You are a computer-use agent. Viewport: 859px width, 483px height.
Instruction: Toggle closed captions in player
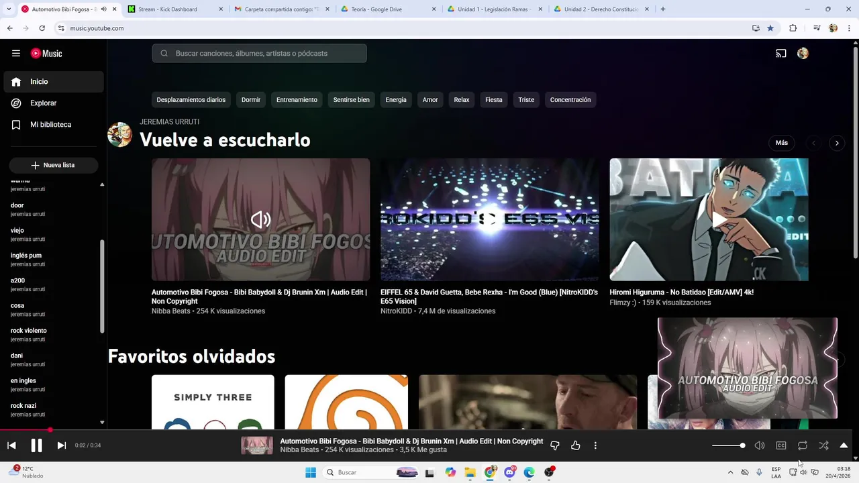pos(781,445)
